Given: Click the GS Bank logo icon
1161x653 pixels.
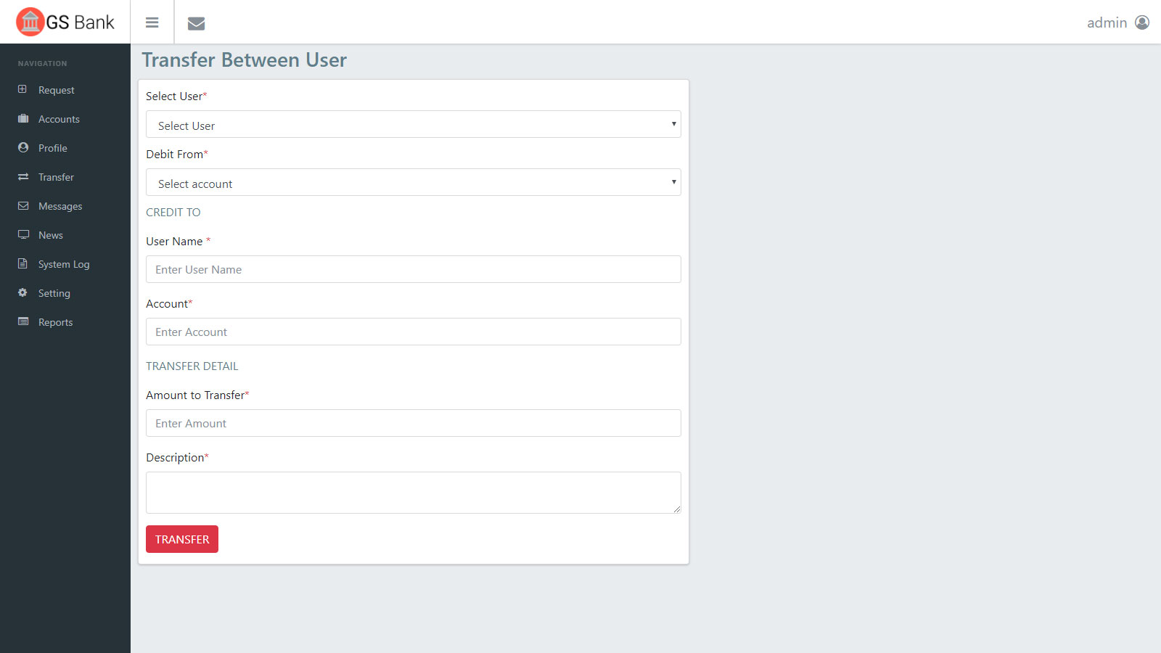Looking at the screenshot, I should (30, 22).
